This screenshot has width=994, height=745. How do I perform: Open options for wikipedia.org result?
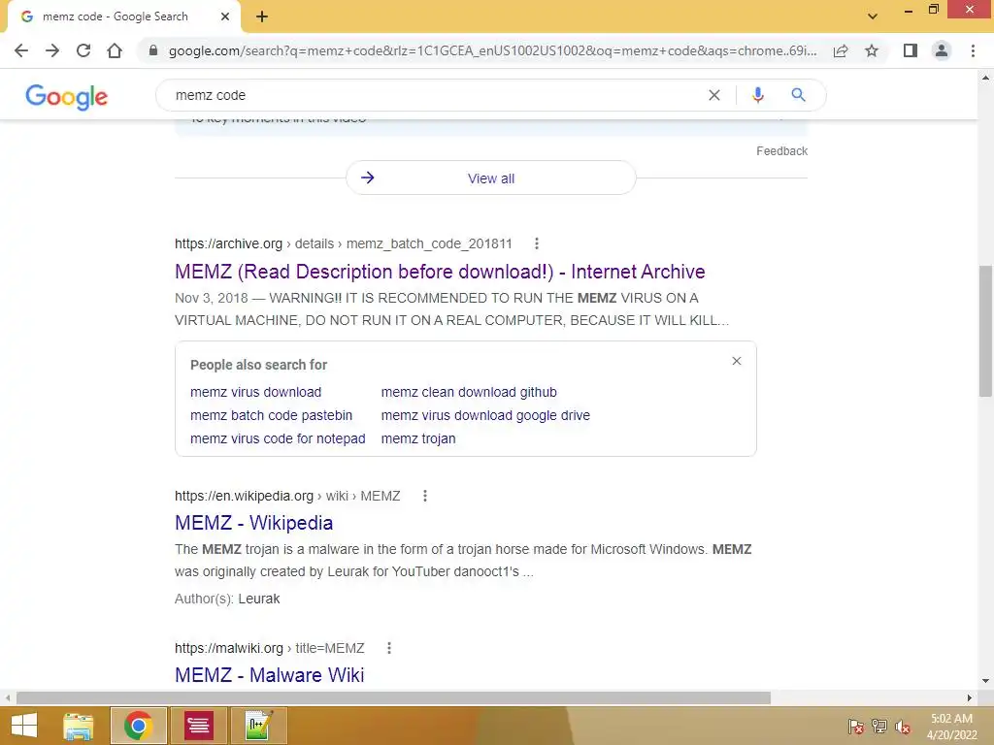pos(425,496)
